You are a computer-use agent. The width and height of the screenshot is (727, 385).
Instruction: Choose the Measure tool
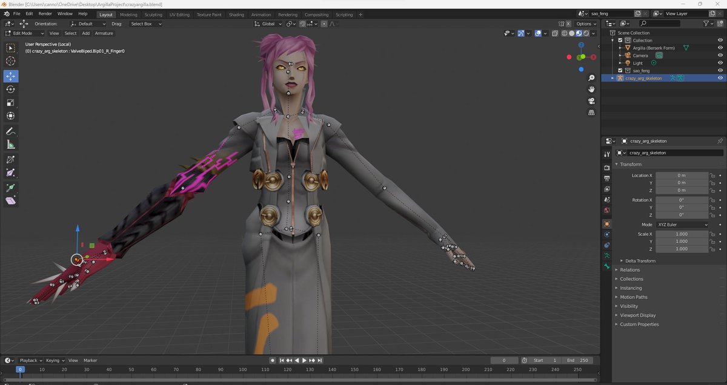(11, 145)
